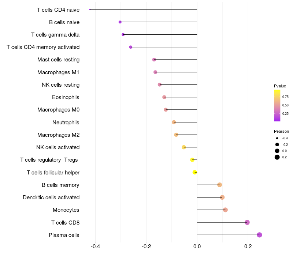Viewport: 293px width, 256px height.
Task: Click the Pearson legend title
Action: click(x=281, y=131)
